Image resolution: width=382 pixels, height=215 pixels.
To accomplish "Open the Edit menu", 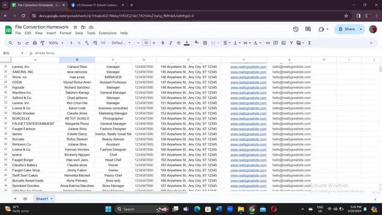I will tap(28, 33).
